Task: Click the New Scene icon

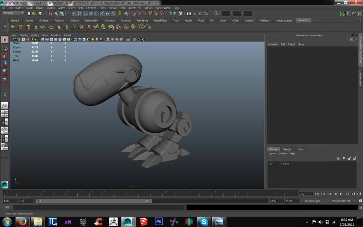Action: tap(29, 13)
